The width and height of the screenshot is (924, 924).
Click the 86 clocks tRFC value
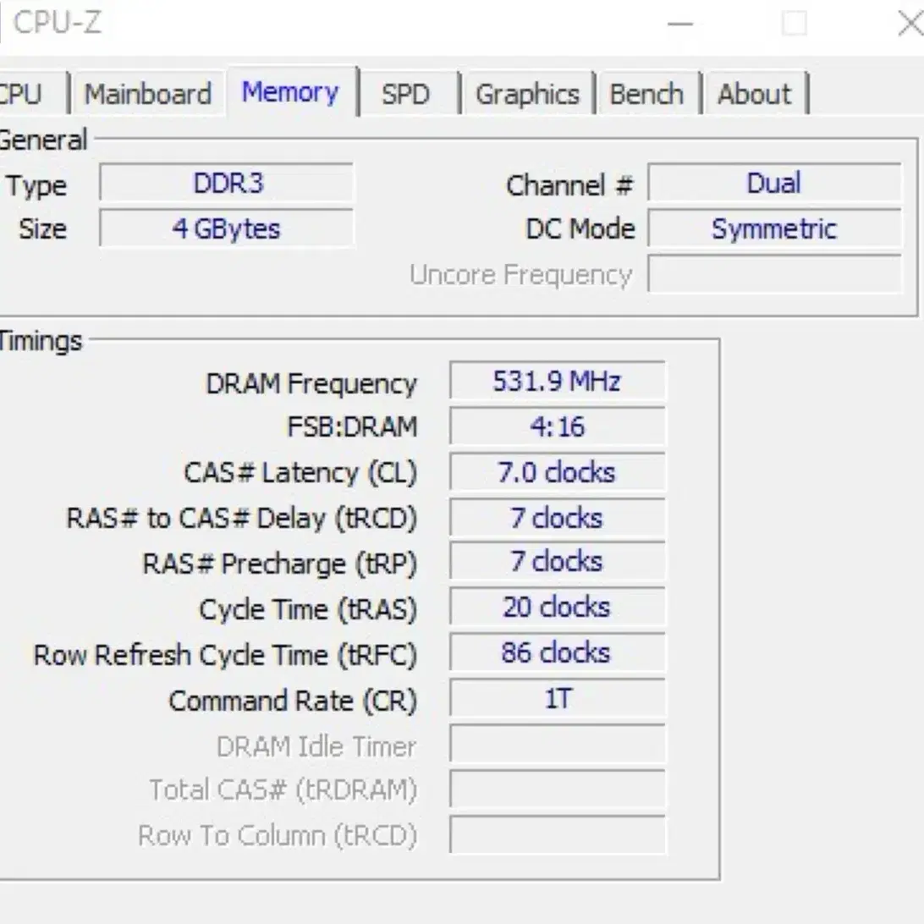pyautogui.click(x=558, y=653)
